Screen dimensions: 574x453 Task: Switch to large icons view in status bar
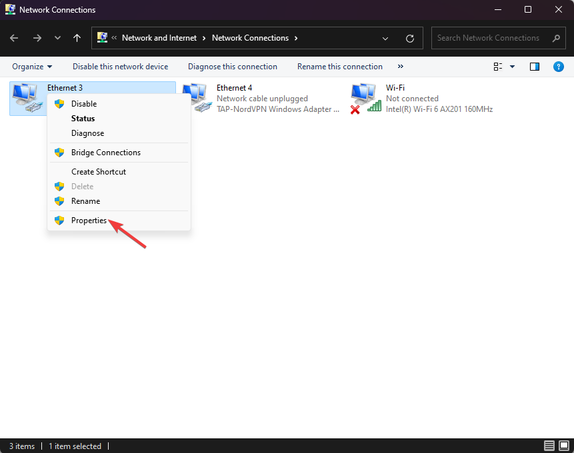click(x=563, y=446)
